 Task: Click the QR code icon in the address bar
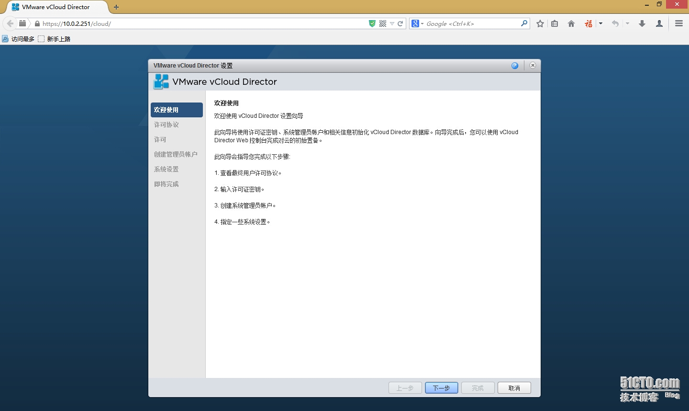pyautogui.click(x=383, y=23)
